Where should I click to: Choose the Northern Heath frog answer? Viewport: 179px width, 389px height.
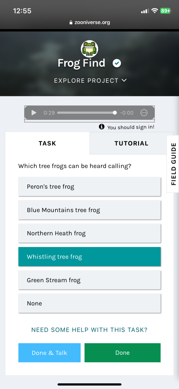coord(89,233)
